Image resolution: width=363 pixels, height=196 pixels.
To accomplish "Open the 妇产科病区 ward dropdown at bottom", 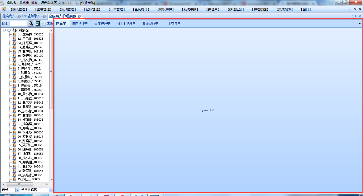I will (51, 190).
